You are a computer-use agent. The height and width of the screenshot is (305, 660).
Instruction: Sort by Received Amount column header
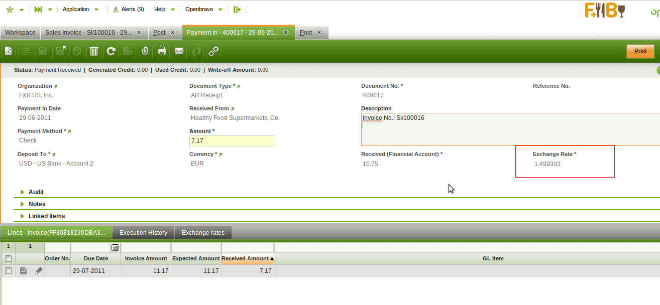click(248, 259)
